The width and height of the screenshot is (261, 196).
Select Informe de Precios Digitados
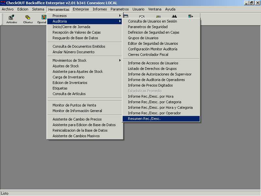[161, 85]
